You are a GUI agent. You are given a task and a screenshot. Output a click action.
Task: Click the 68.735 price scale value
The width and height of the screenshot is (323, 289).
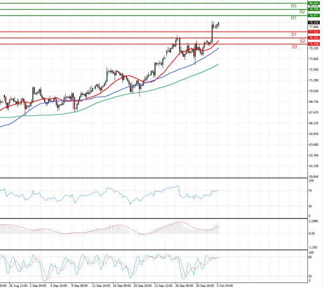click(x=314, y=102)
